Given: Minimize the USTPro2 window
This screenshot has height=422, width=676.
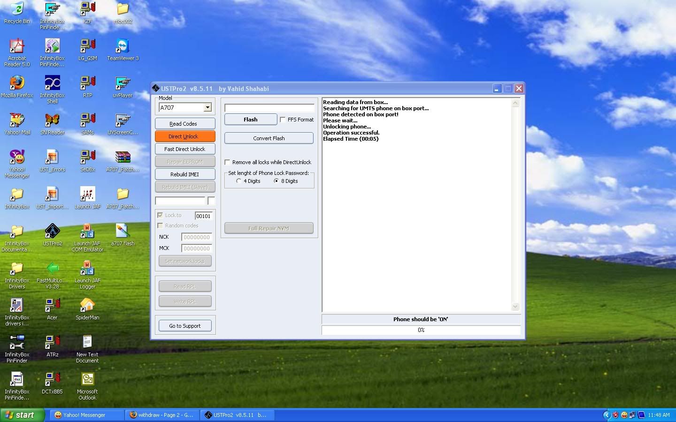Looking at the screenshot, I should pyautogui.click(x=497, y=89).
